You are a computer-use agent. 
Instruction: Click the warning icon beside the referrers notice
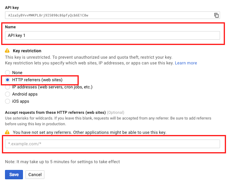tap(8, 132)
